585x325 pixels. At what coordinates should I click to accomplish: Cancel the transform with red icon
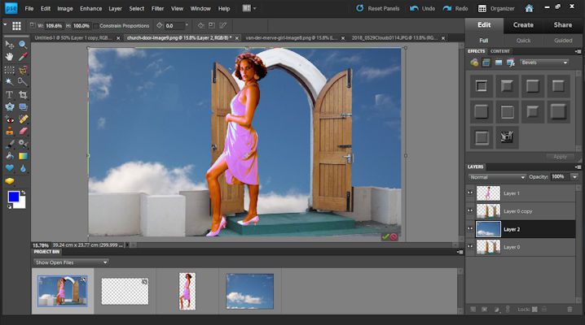(394, 236)
